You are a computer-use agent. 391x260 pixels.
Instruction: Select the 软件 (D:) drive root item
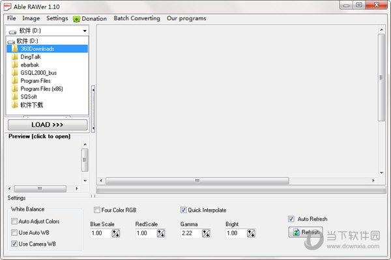[x=27, y=41]
